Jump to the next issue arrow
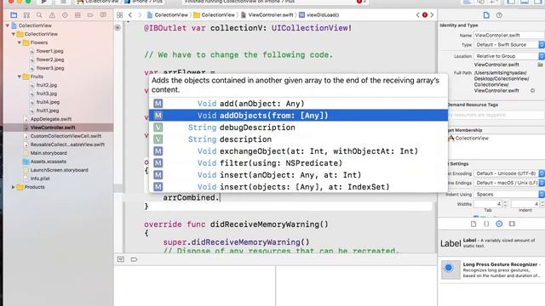 (x=432, y=15)
